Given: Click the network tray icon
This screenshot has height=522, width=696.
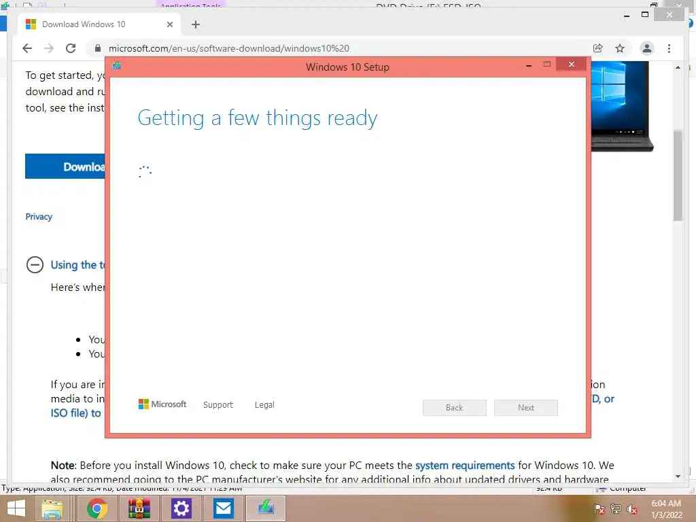Looking at the screenshot, I should (x=616, y=509).
